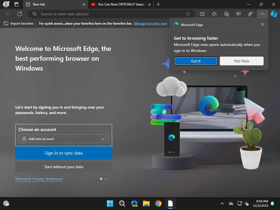
Task: Open Settings and more menu
Action: pos(262,14)
